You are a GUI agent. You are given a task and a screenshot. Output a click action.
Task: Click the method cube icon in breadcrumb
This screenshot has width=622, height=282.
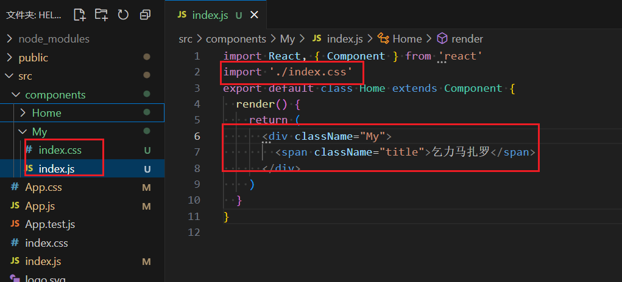[x=442, y=38]
